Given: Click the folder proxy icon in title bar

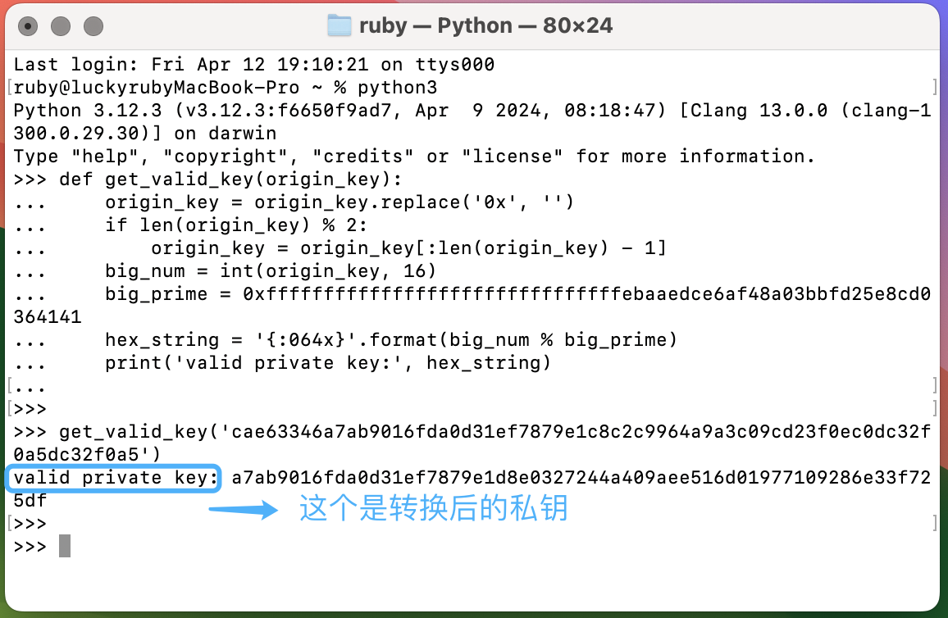Looking at the screenshot, I should pyautogui.click(x=339, y=25).
